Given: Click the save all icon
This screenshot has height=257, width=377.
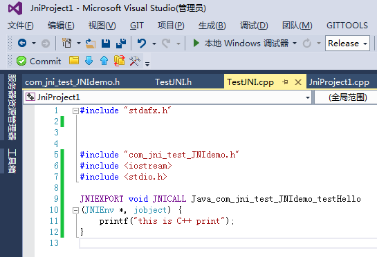Looking at the screenshot, I should pyautogui.click(x=121, y=44).
